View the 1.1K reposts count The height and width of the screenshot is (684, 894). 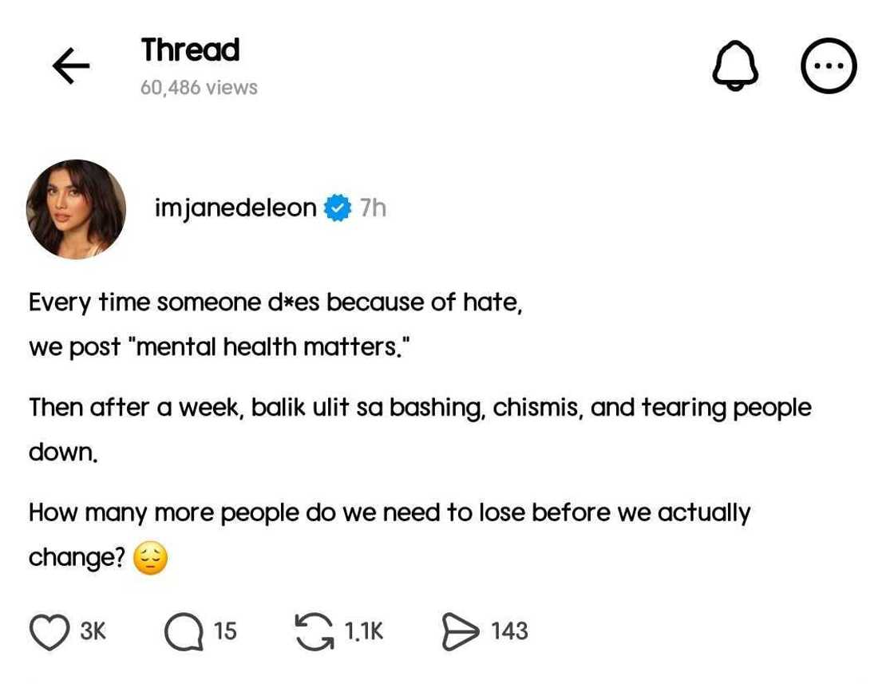point(364,631)
